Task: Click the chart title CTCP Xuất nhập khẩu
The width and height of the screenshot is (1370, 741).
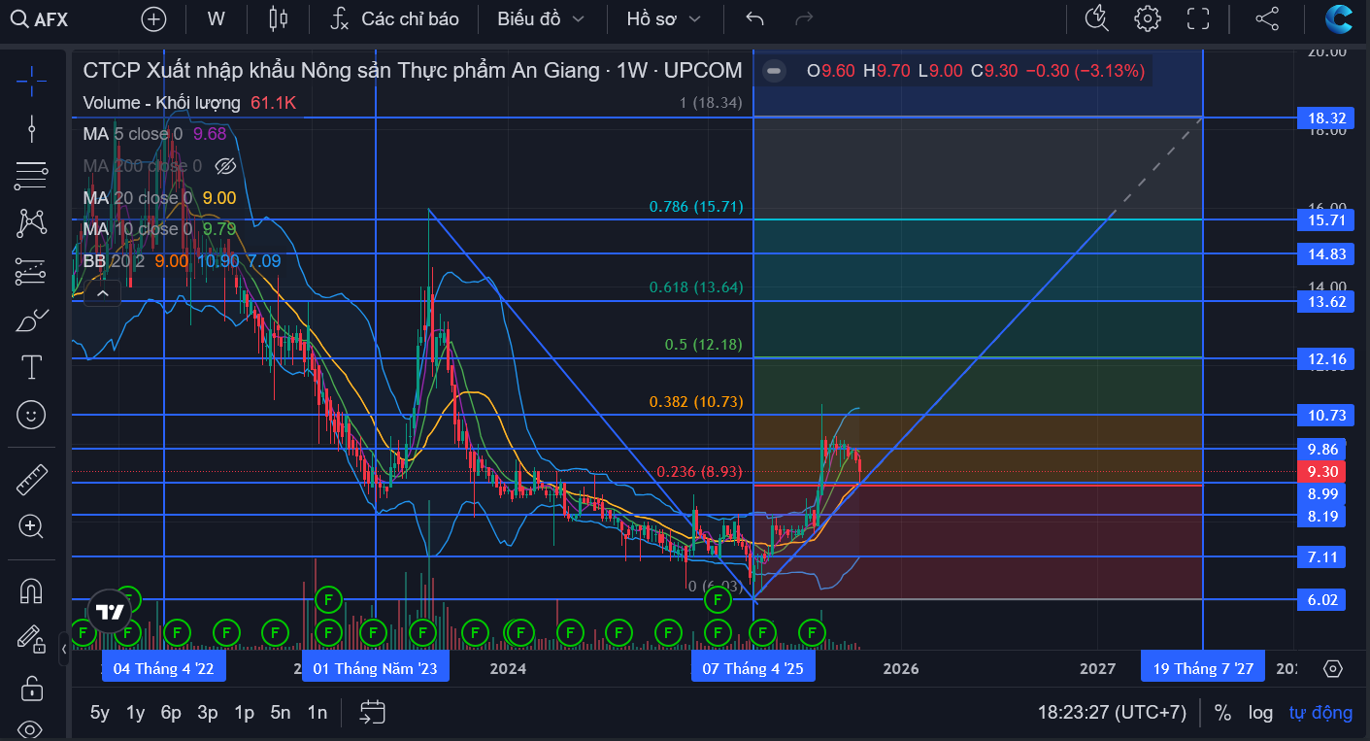Action: [x=413, y=70]
